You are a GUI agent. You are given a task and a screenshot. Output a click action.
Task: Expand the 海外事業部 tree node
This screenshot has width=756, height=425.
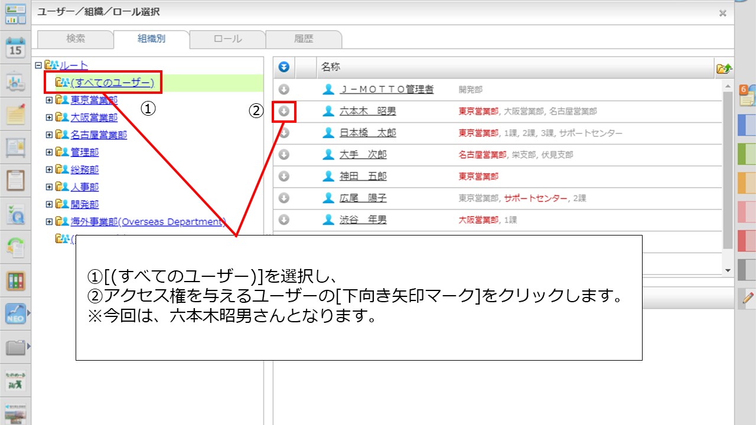pos(50,221)
